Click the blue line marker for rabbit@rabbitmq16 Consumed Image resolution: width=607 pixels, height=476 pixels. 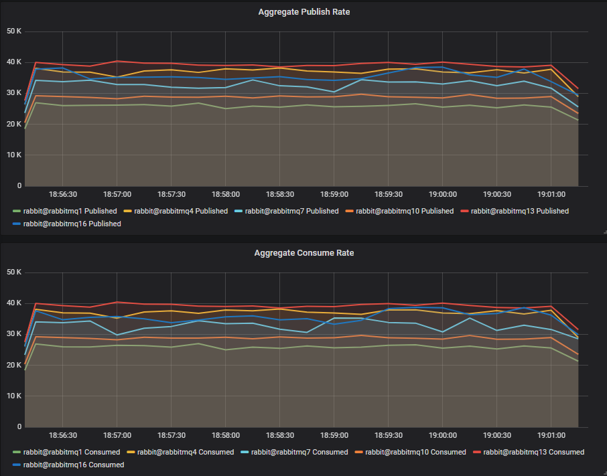tap(17, 465)
